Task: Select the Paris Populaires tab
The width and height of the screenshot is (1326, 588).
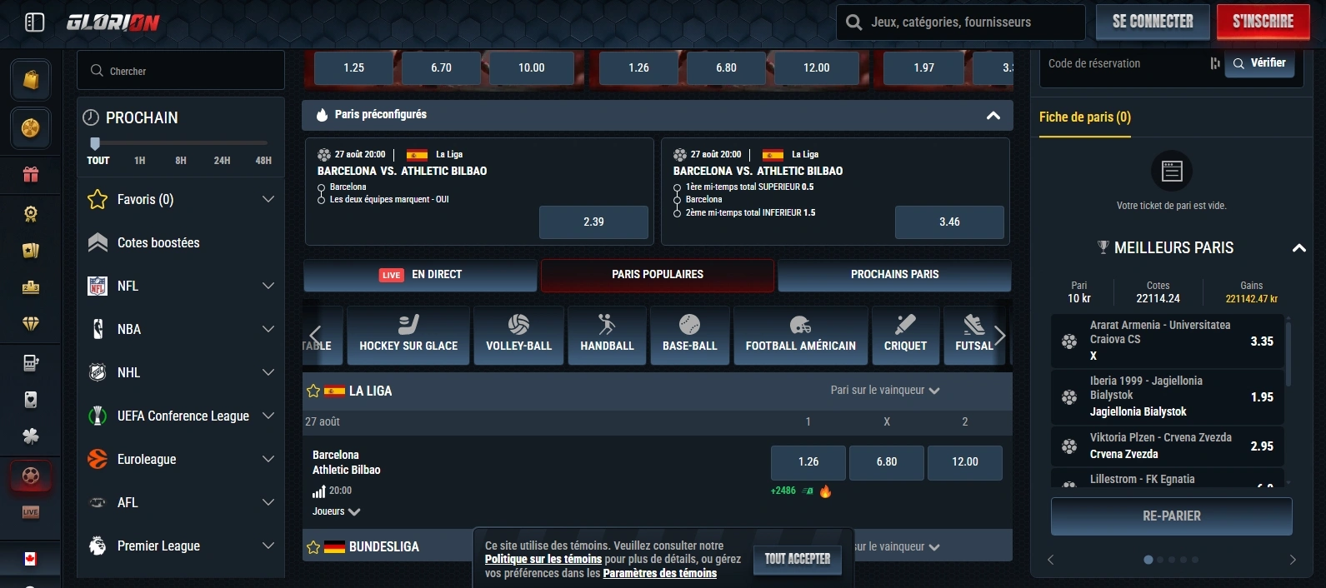Action: click(658, 275)
